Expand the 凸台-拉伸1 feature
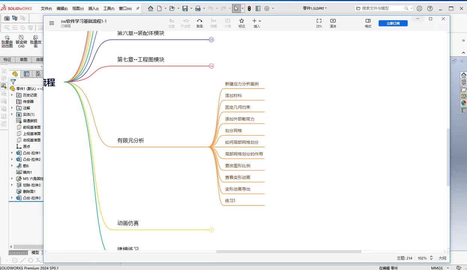 pos(12,153)
